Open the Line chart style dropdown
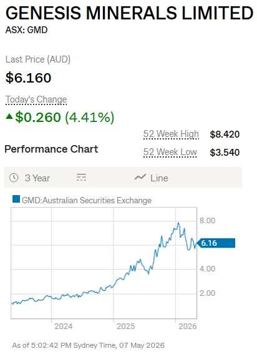This screenshot has width=257, height=354. (152, 178)
